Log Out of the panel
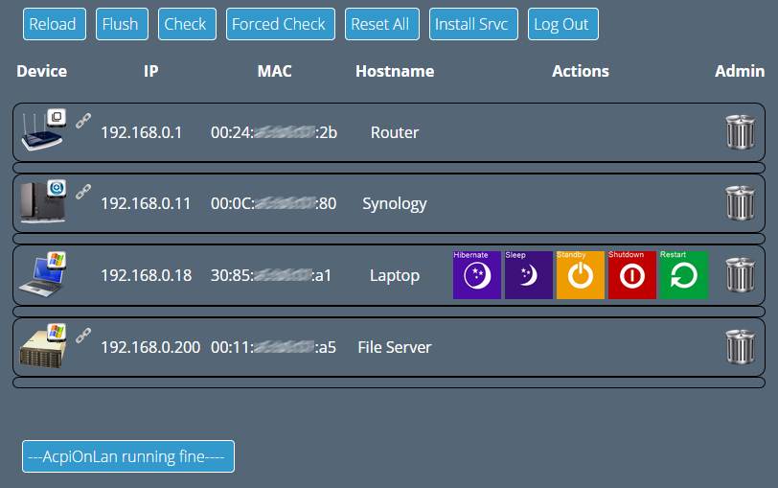The height and width of the screenshot is (488, 778). [563, 24]
